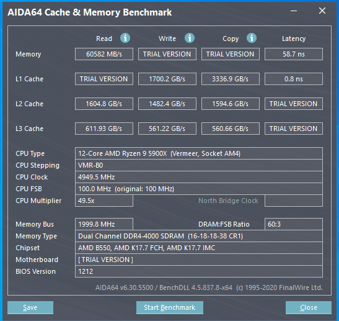Minimize the AIDA64 benchmark window
The image size is (339, 321).
click(294, 11)
